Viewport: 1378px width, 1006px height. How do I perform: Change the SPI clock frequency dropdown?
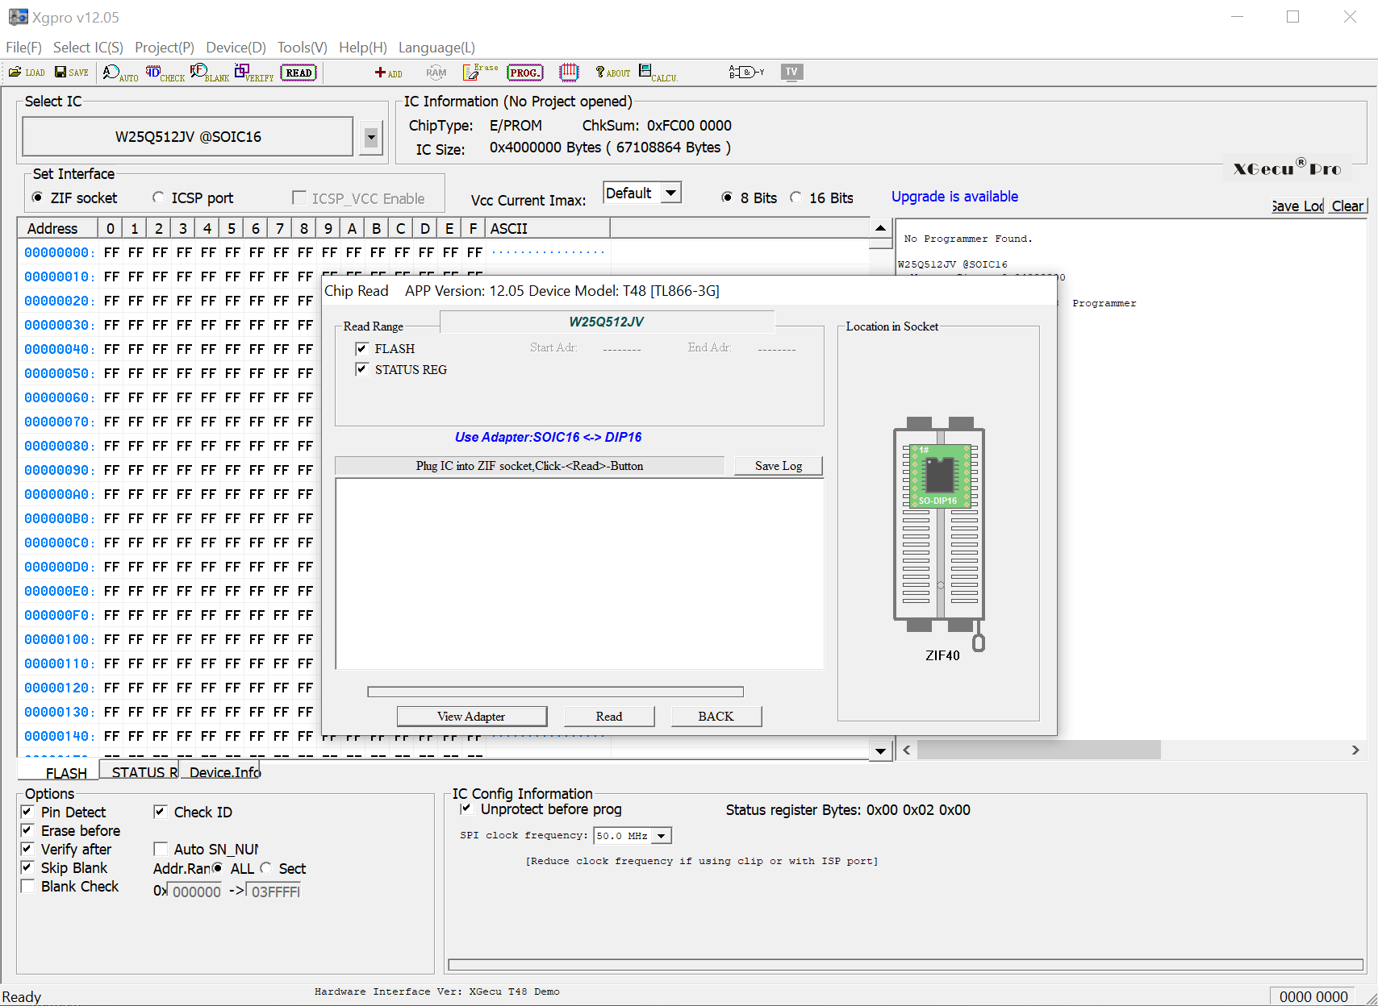click(x=662, y=835)
